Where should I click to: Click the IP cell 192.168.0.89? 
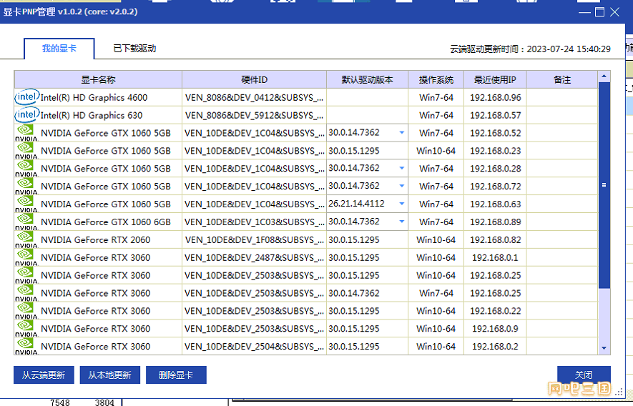click(496, 222)
